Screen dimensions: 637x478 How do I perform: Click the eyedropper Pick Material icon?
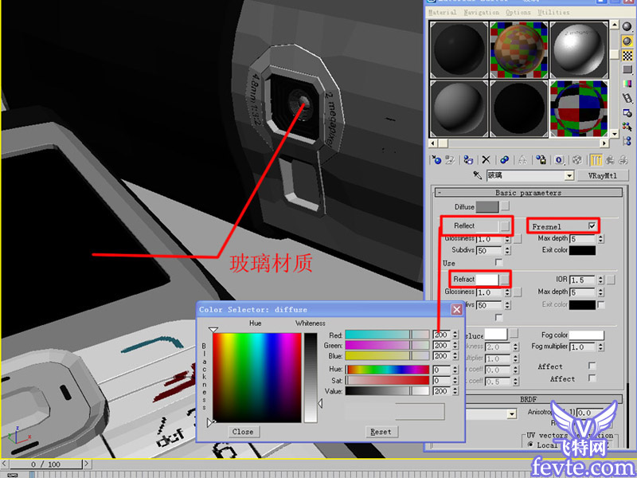pyautogui.click(x=477, y=175)
